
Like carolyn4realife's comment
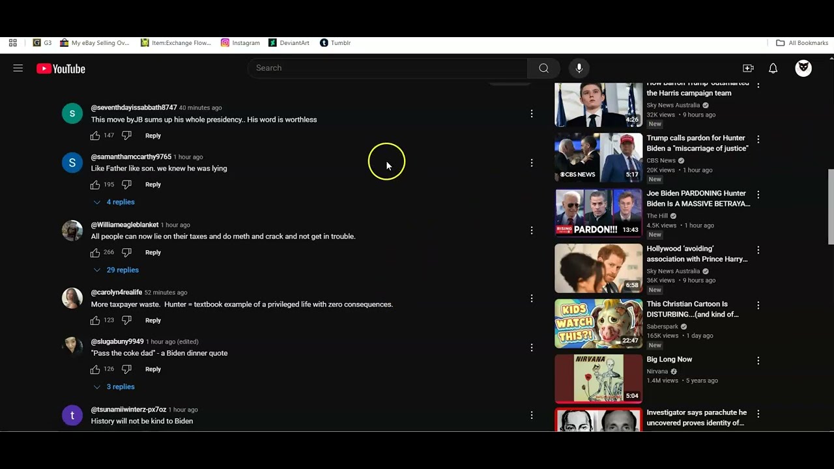coord(95,320)
